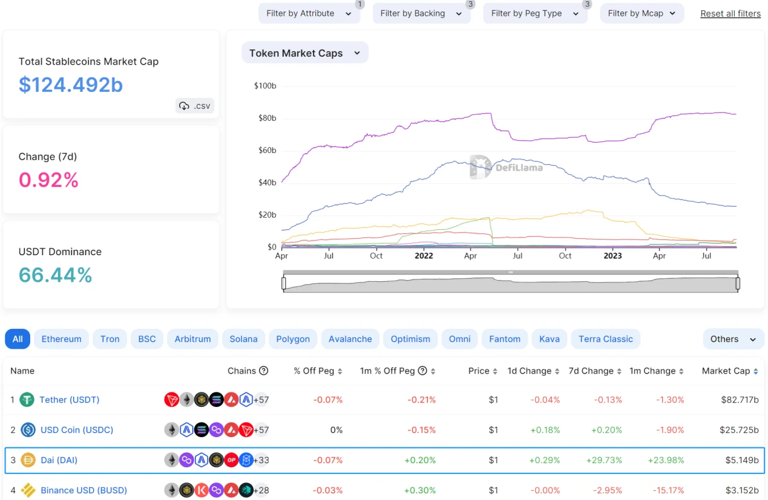Screen dimensions: 768x500
Task: Switch to the Arbitrum chain tab
Action: pos(192,339)
